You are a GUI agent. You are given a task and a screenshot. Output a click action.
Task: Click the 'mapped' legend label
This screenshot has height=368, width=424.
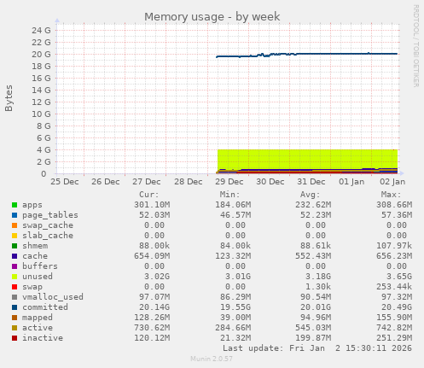(38, 318)
